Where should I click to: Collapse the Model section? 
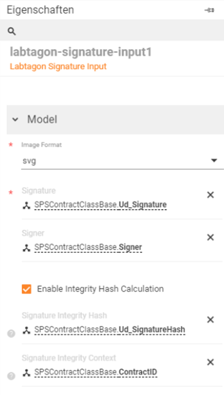point(15,119)
